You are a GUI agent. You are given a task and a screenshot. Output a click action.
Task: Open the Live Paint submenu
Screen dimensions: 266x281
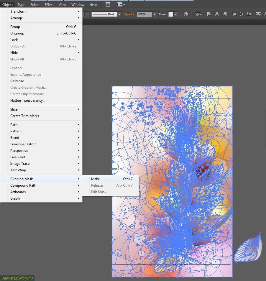tap(45, 157)
